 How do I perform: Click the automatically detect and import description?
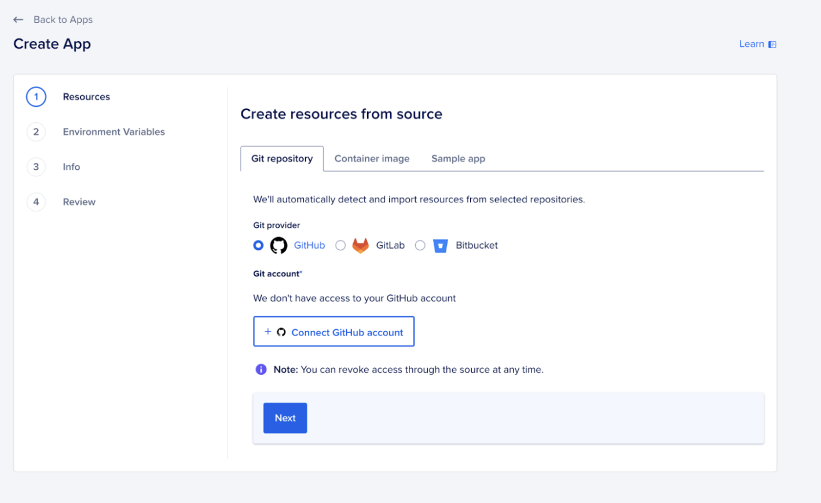click(419, 199)
